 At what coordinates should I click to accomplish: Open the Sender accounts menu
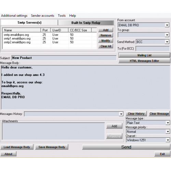(42, 16)
